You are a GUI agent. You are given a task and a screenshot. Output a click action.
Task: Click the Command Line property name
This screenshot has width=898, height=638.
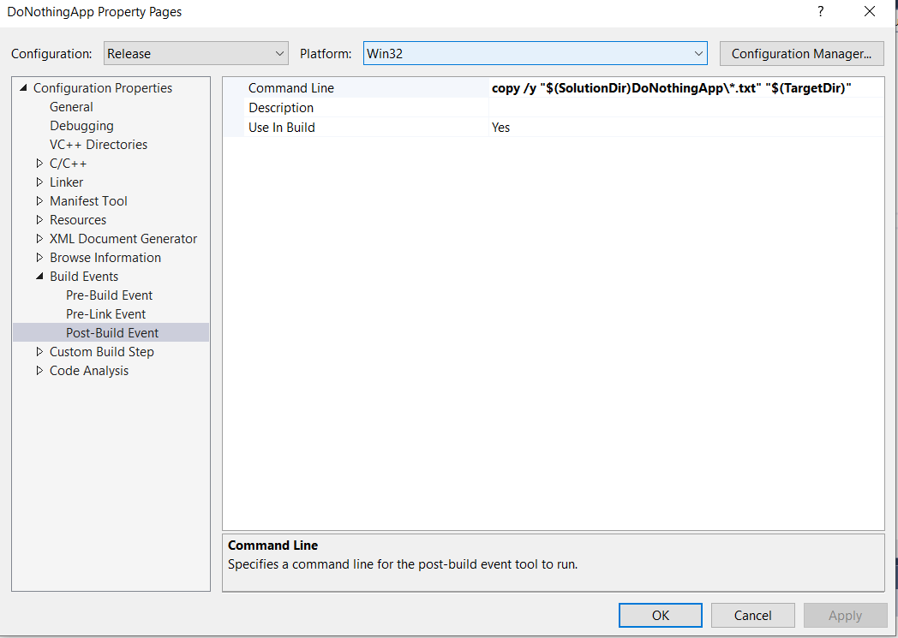click(291, 88)
